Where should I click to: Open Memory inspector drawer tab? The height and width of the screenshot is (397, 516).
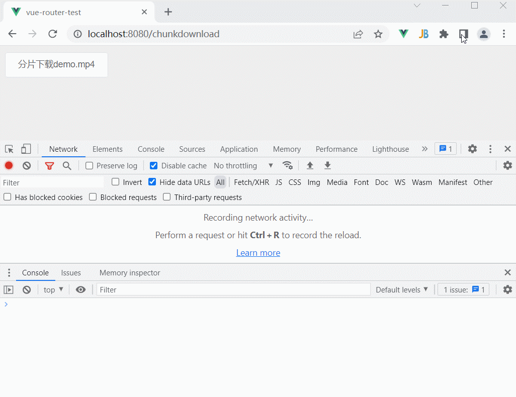(x=130, y=273)
